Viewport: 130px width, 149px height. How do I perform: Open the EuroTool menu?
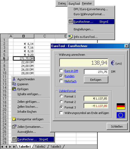(x=74, y=4)
